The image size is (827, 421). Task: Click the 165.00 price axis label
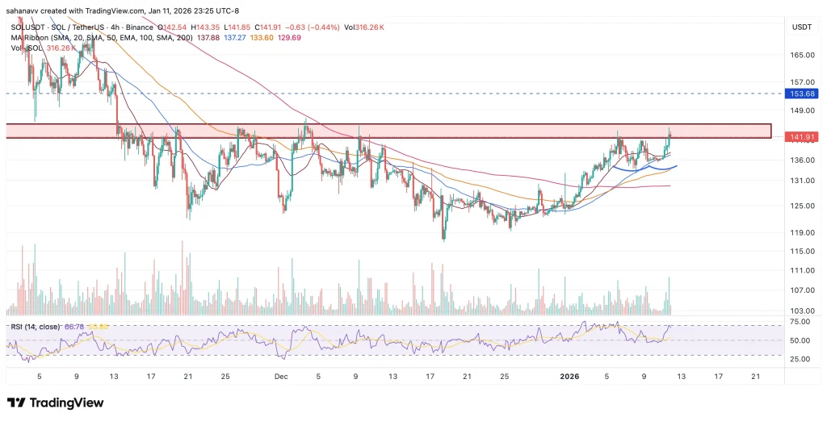pos(801,56)
